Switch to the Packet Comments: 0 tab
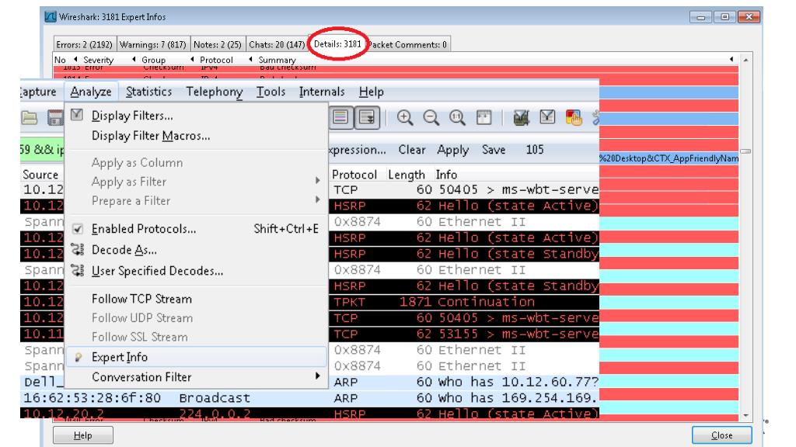This screenshot has height=447, width=796. pyautogui.click(x=407, y=44)
